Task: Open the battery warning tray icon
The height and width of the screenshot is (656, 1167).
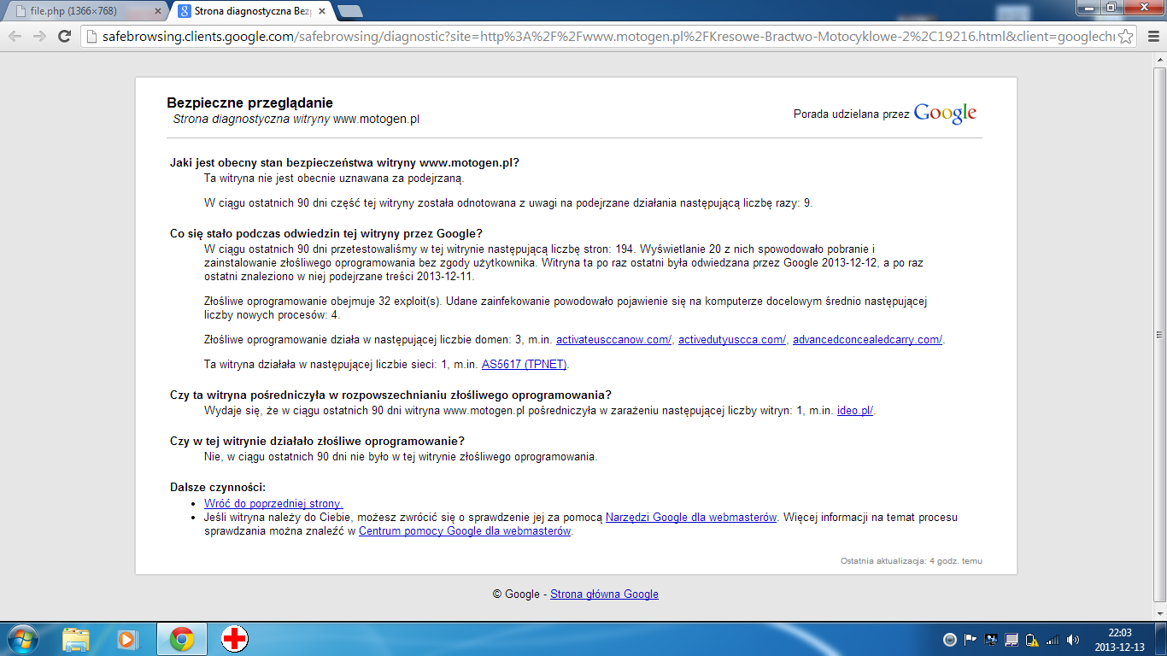Action: point(1032,640)
